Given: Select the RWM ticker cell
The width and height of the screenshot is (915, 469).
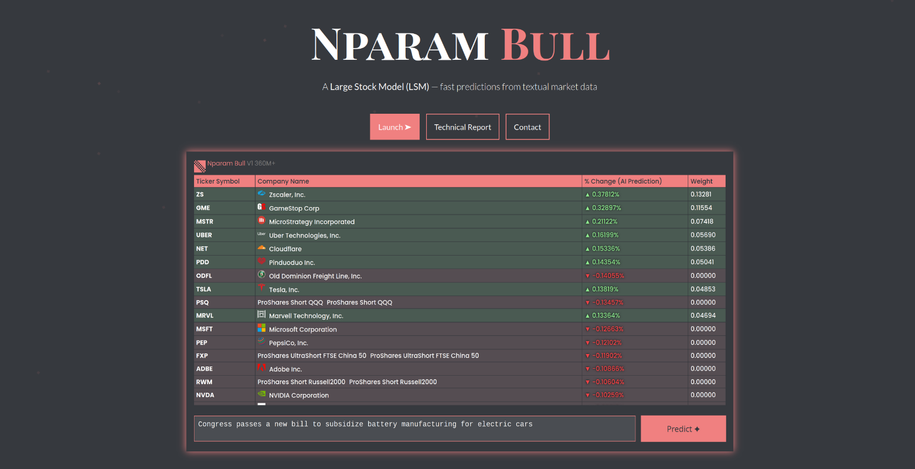Looking at the screenshot, I should pos(225,382).
